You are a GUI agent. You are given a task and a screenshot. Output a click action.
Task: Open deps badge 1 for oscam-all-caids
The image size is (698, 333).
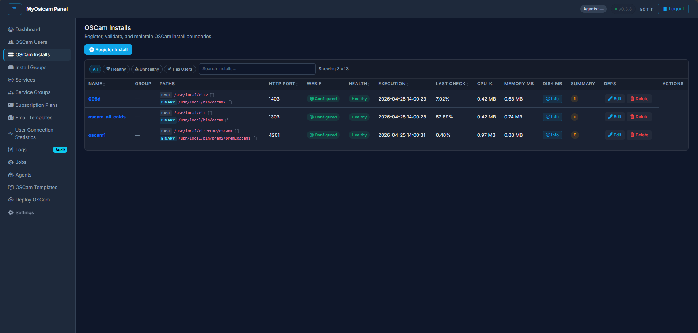click(x=574, y=117)
